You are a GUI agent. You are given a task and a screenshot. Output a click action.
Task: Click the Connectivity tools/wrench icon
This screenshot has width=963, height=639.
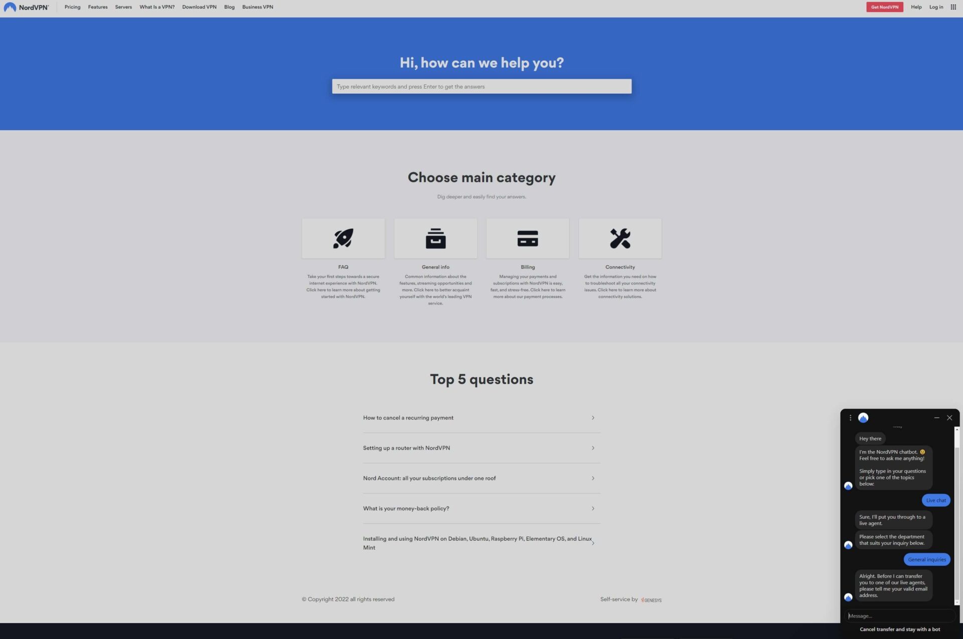click(620, 238)
